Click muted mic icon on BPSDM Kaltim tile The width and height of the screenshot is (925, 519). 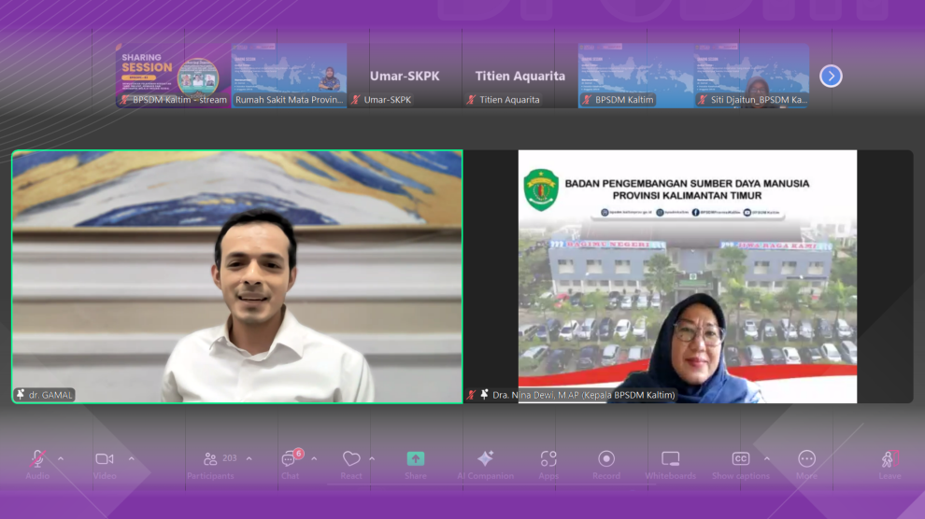587,100
